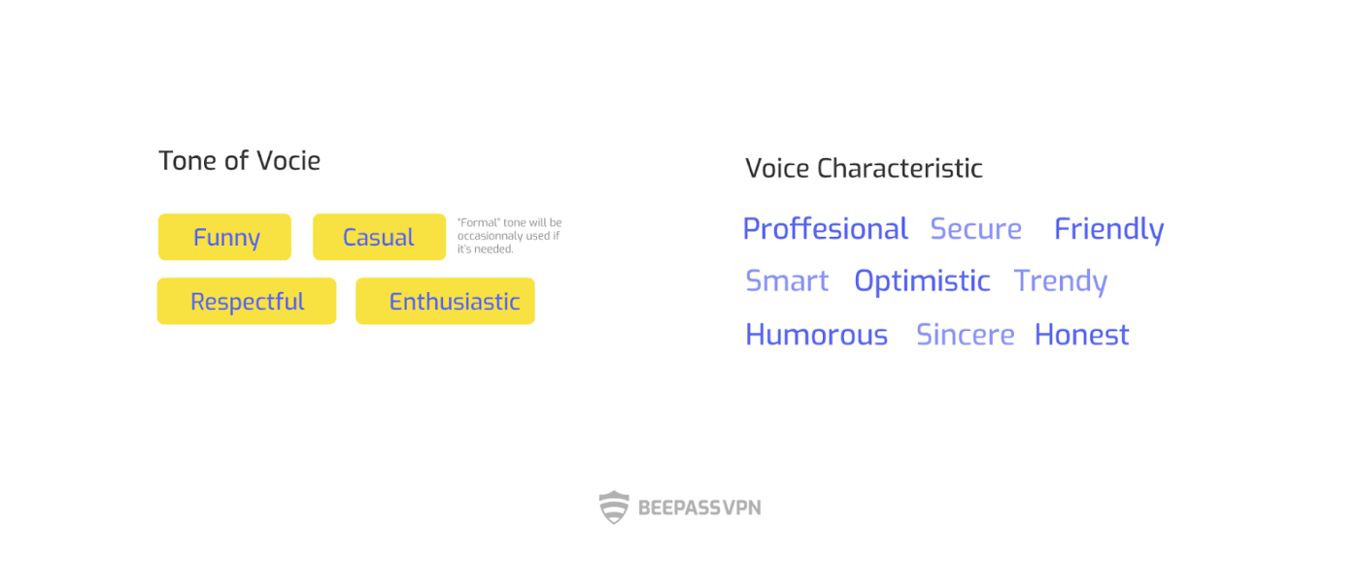Viewport: 1360px width, 562px height.
Task: Select the yellow Funny tone button
Action: click(x=224, y=237)
